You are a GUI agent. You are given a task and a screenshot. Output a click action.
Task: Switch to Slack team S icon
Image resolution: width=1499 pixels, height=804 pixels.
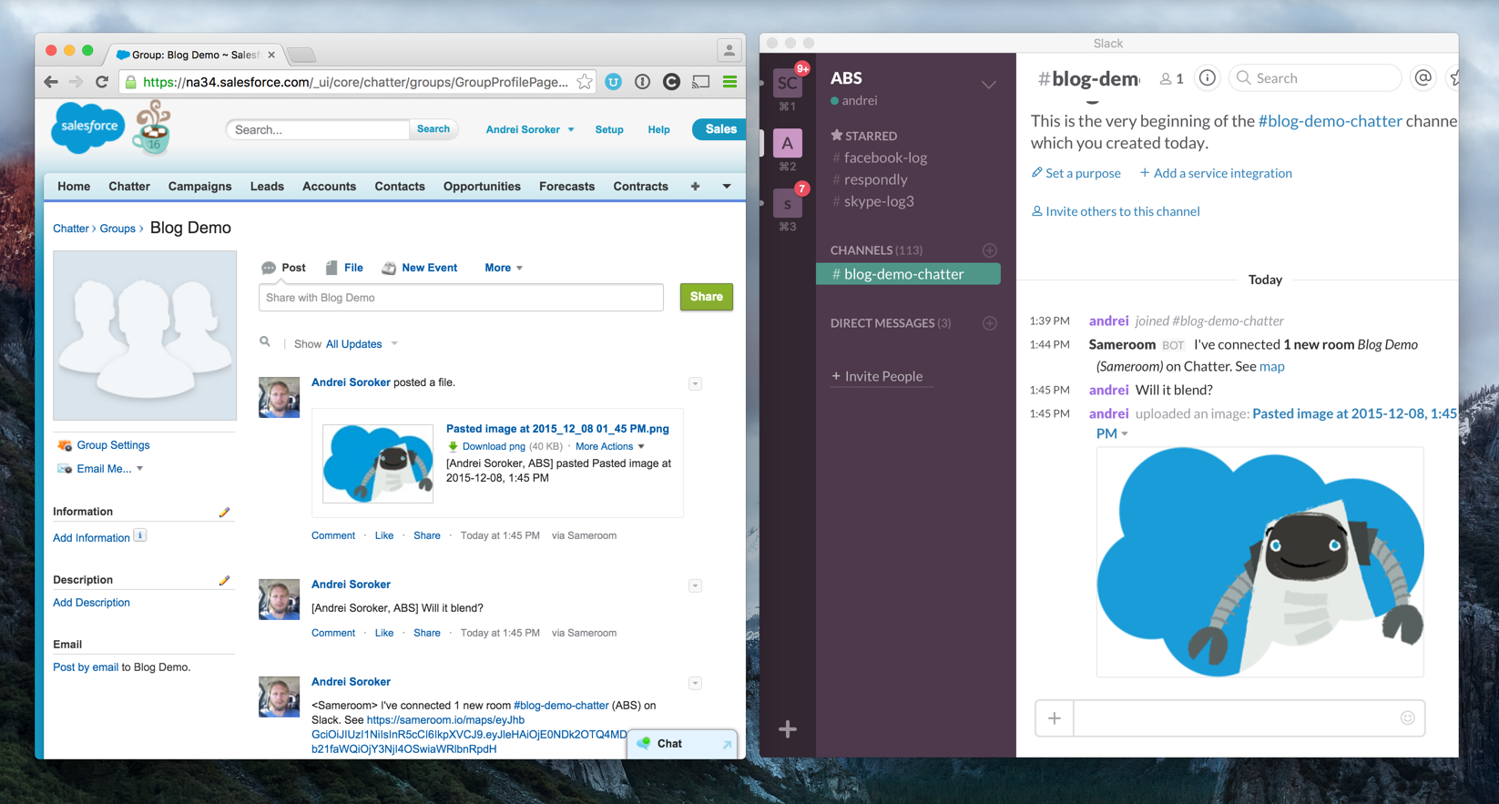[x=788, y=203]
